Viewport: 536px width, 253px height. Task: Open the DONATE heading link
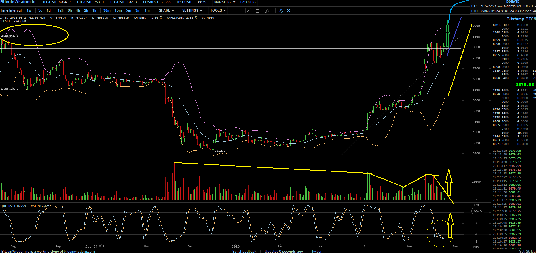coord(512,2)
